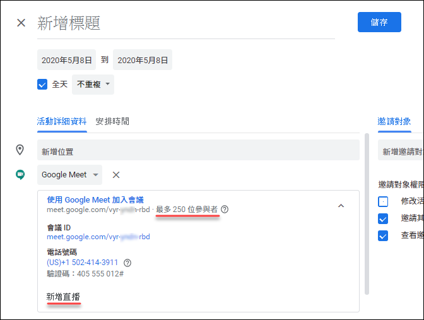The height and width of the screenshot is (320, 424).
Task: Open the 不重複 repeat dropdown
Action: pyautogui.click(x=93, y=85)
